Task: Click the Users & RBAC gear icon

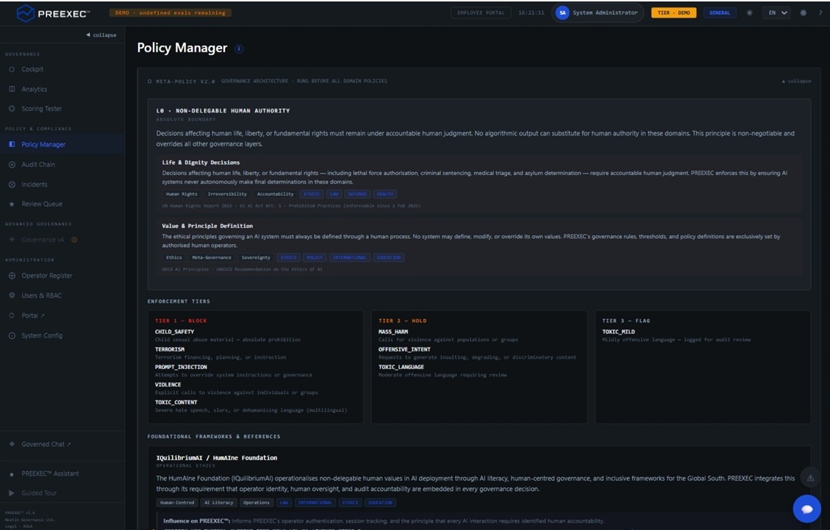Action: [x=12, y=296]
